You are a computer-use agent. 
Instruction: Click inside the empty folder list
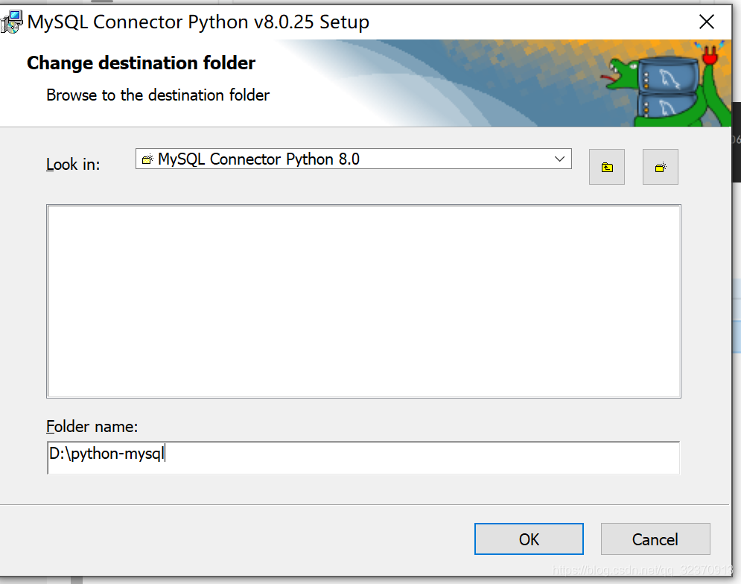point(363,301)
